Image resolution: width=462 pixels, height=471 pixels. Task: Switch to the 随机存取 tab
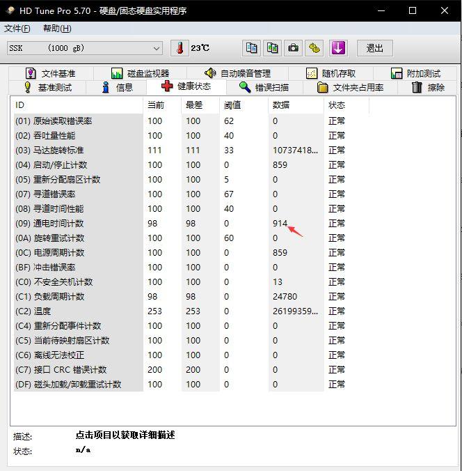(330, 73)
